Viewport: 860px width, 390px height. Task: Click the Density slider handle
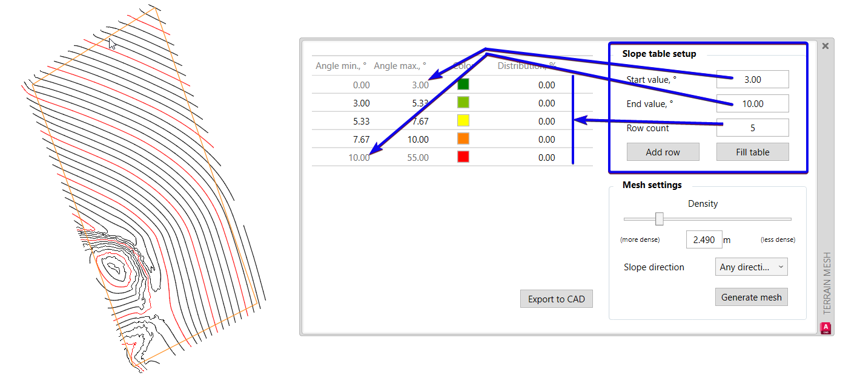click(658, 219)
